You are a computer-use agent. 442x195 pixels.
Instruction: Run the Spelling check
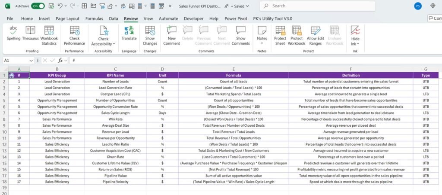(13, 34)
